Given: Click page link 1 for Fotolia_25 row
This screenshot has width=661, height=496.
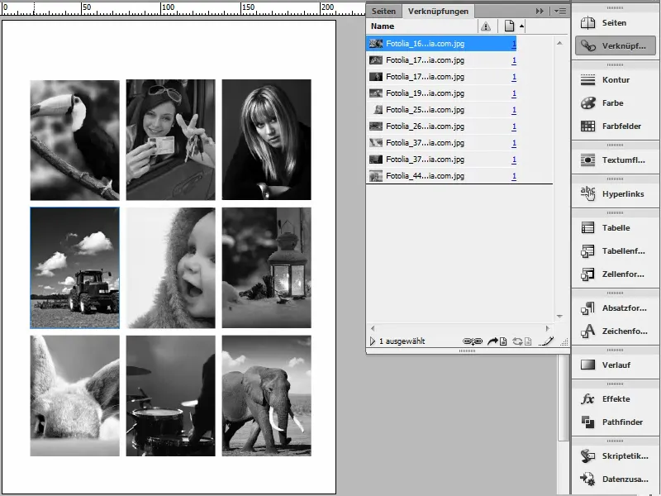Looking at the screenshot, I should click(x=514, y=110).
